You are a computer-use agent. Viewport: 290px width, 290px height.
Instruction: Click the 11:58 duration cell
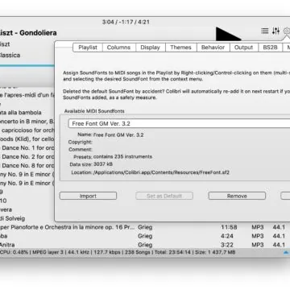(229, 227)
